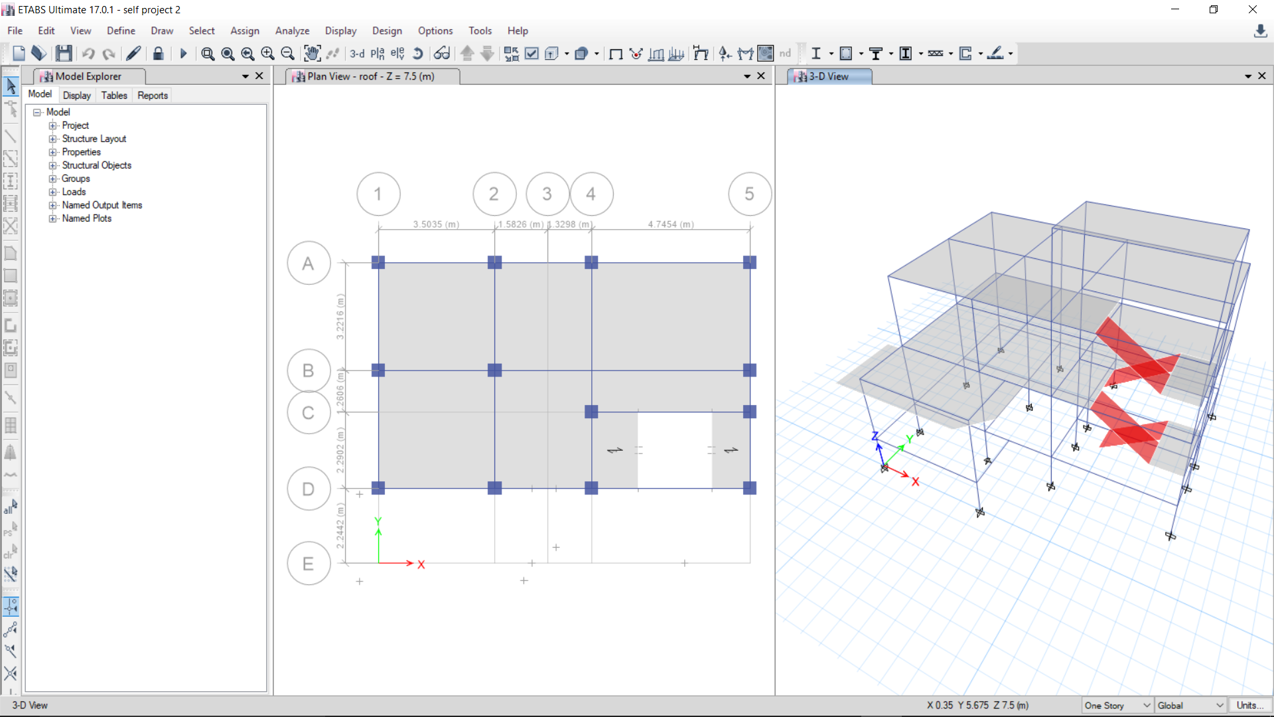Expand the Project tree node
Viewport: 1274px width, 717px height.
52,125
